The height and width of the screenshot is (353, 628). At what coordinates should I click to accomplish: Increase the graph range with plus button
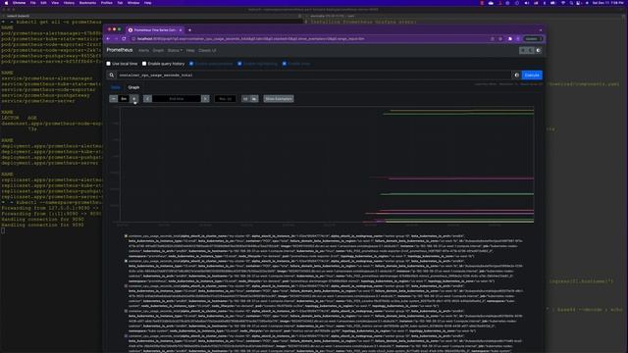coord(134,99)
